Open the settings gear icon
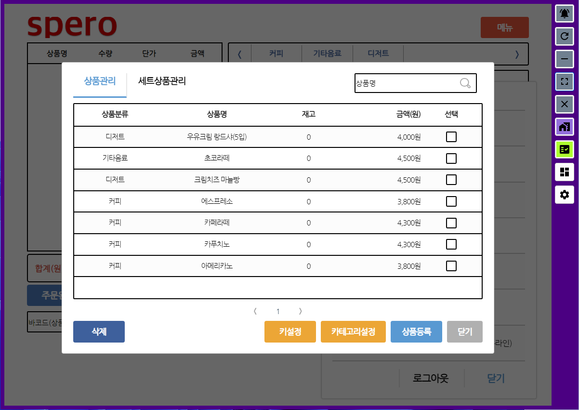Screen dimensions: 579x410 pyautogui.click(x=565, y=195)
